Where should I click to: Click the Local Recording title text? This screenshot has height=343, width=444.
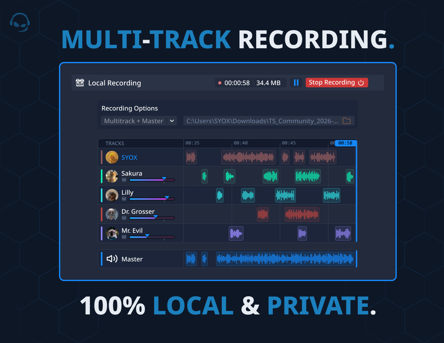pyautogui.click(x=114, y=83)
